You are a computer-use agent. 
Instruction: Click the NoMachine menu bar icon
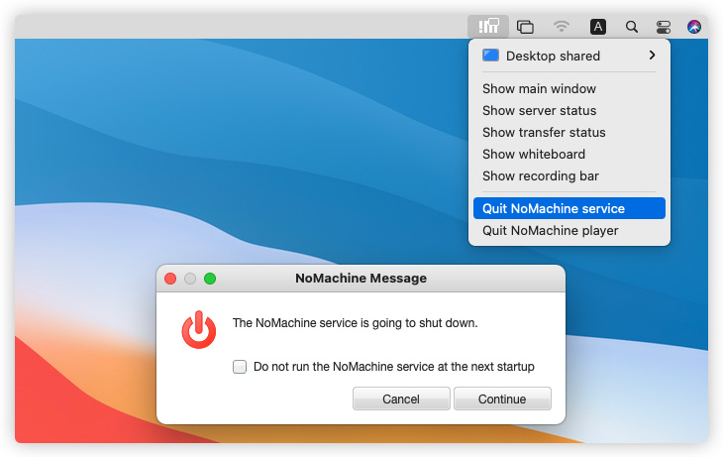click(488, 27)
